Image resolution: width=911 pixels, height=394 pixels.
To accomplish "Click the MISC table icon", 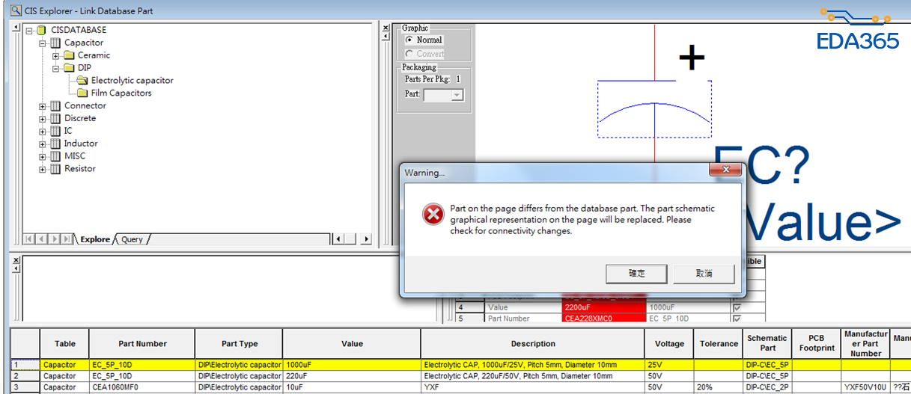I will (x=55, y=156).
